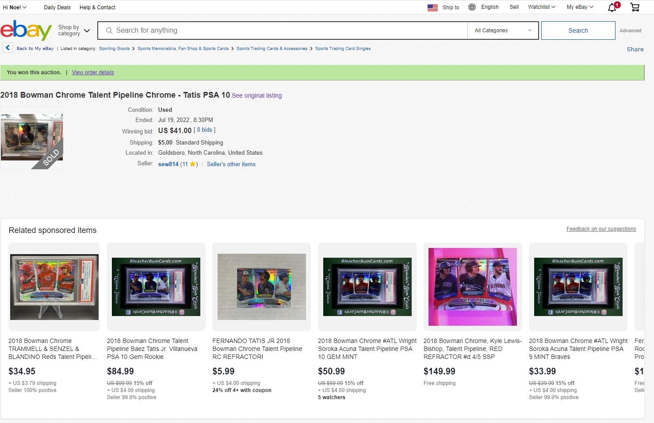Open the $50.99 ATL Wright card image
The image size is (654, 423).
pyautogui.click(x=367, y=287)
